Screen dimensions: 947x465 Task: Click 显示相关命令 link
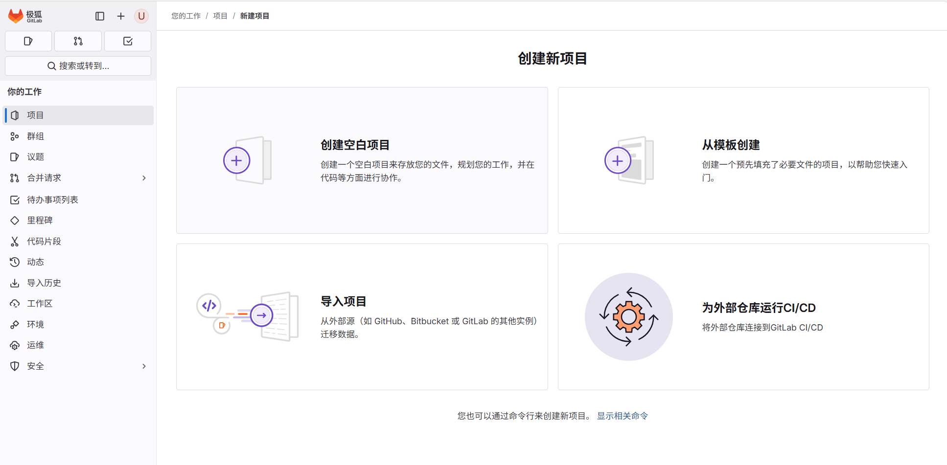pos(623,416)
